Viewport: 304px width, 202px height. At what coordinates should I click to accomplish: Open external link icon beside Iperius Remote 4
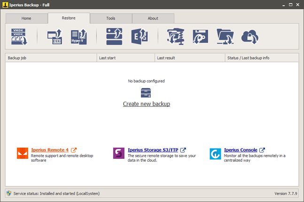[x=74, y=150]
